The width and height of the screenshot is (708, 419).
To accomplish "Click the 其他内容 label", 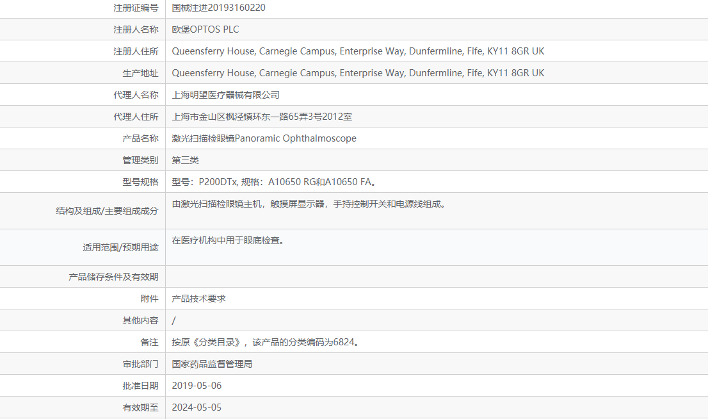I will pos(140,320).
